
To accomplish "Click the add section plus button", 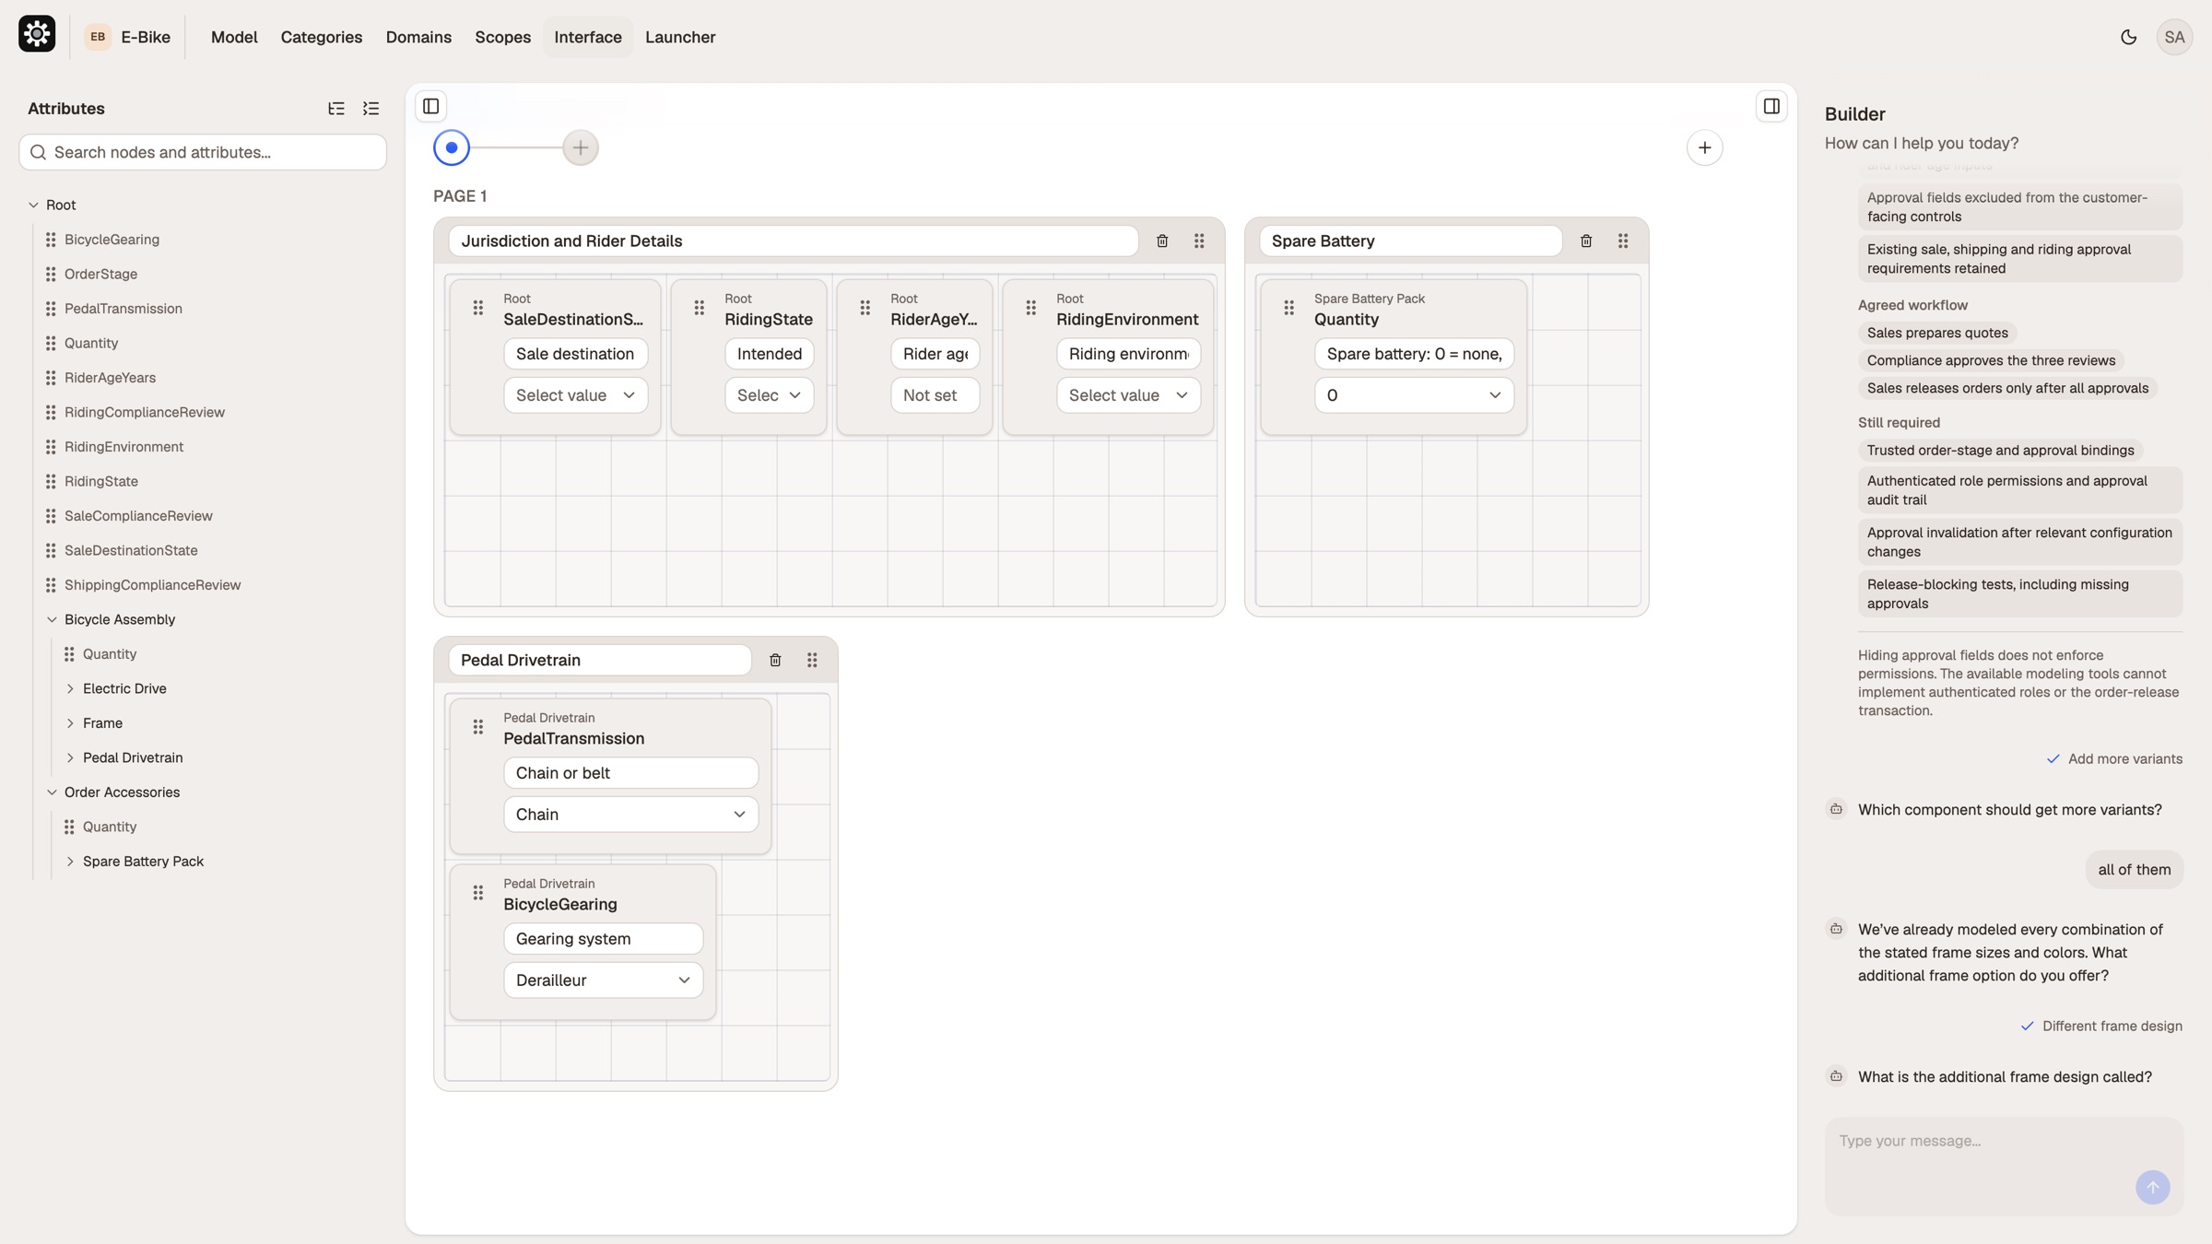I will [1704, 147].
